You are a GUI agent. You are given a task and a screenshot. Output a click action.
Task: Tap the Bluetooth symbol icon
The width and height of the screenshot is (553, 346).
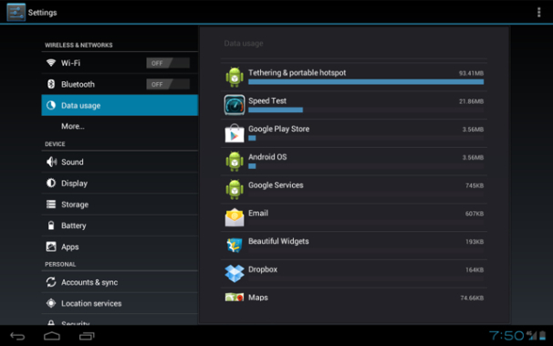[x=51, y=84]
